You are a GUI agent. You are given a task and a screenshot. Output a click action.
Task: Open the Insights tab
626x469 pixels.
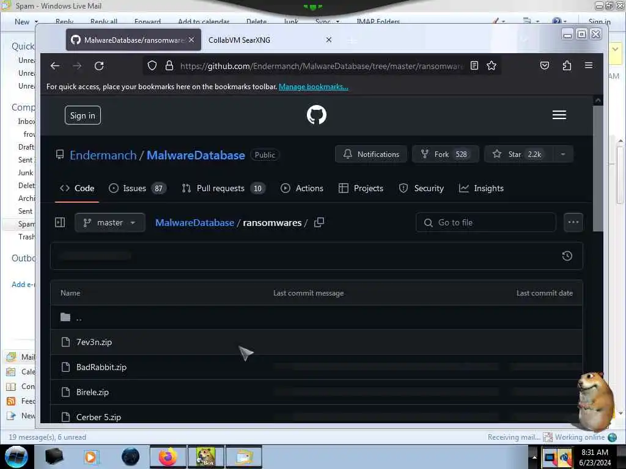click(x=481, y=188)
